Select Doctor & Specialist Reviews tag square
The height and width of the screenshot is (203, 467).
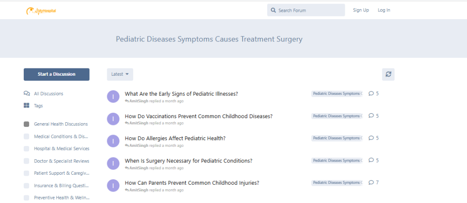point(26,161)
